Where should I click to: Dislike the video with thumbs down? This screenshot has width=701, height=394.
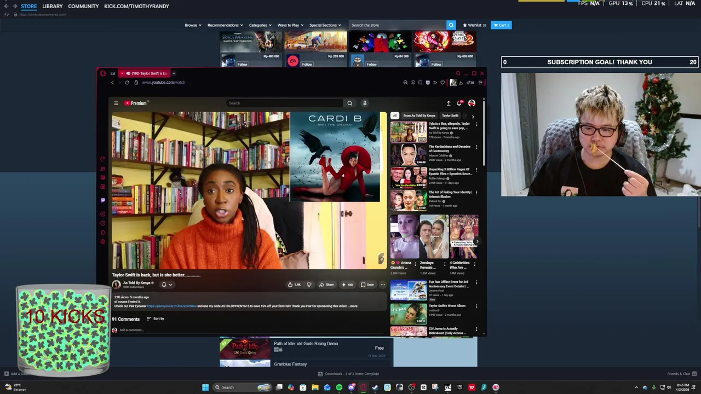pos(309,285)
